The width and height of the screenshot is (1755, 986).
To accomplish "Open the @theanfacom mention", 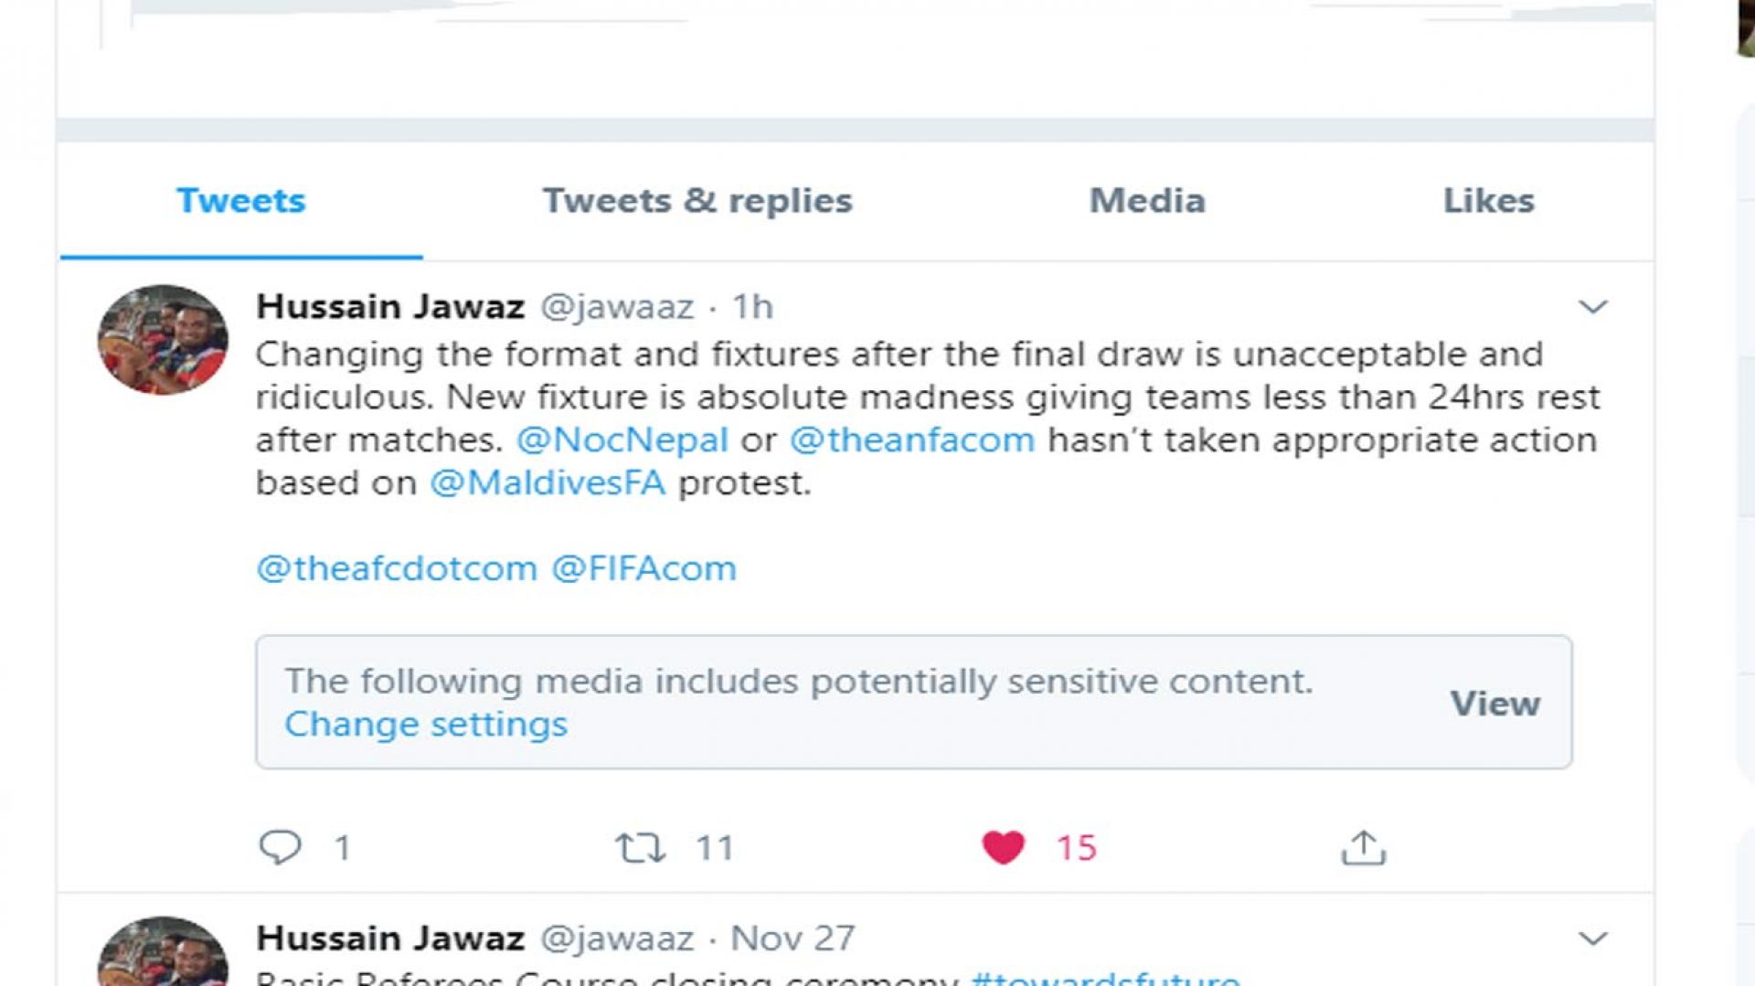I will 912,440.
